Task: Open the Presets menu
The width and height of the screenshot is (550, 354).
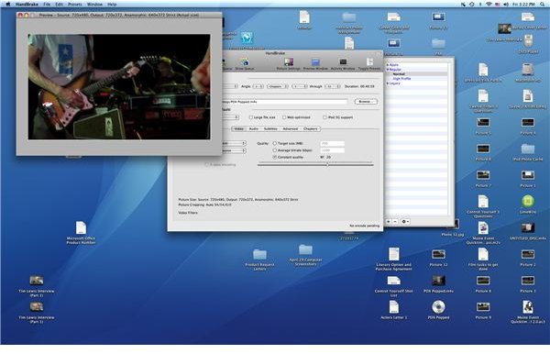Action: pyautogui.click(x=75, y=5)
